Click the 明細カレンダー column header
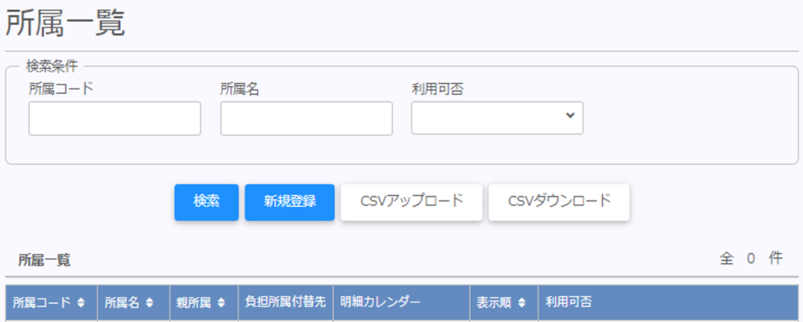Screen dimensions: 803x322 click(x=380, y=302)
